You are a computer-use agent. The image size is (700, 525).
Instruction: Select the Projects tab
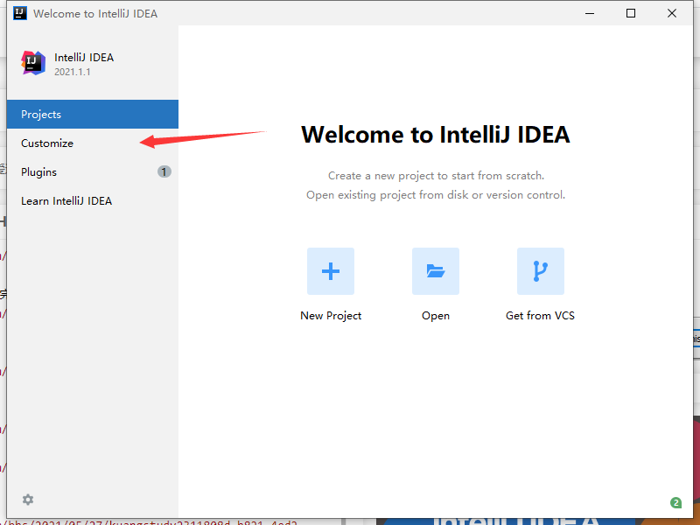pyautogui.click(x=93, y=115)
